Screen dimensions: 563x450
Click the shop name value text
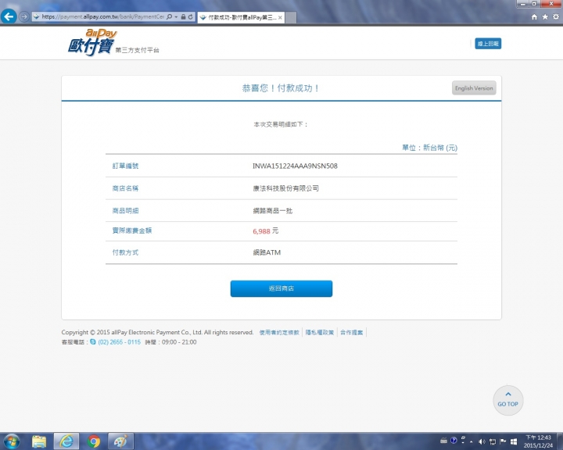286,188
